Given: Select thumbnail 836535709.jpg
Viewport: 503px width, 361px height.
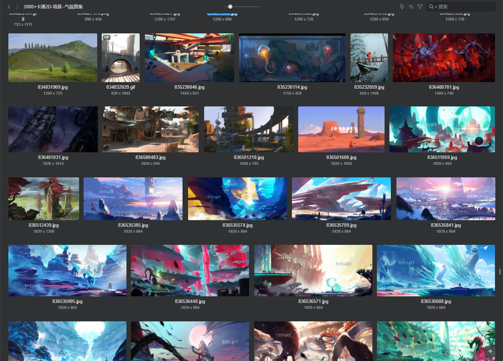Looking at the screenshot, I should (341, 199).
